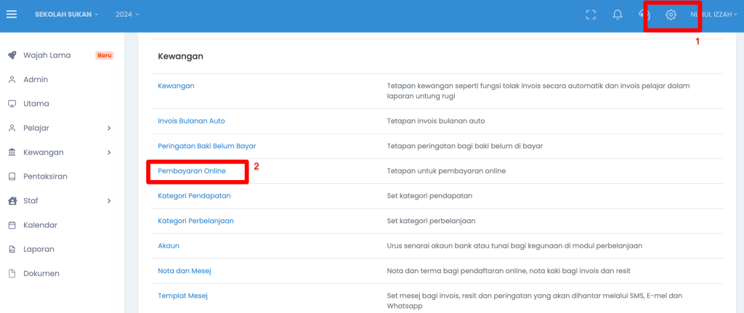Click the Dokumen file icon
Viewport: 744px width, 313px height.
click(x=12, y=274)
